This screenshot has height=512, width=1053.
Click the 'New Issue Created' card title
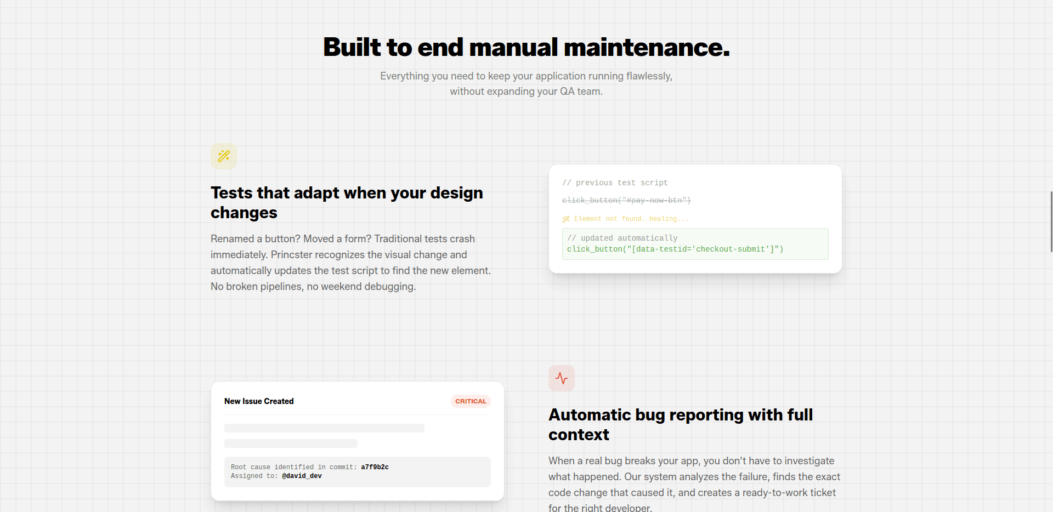[x=258, y=401]
